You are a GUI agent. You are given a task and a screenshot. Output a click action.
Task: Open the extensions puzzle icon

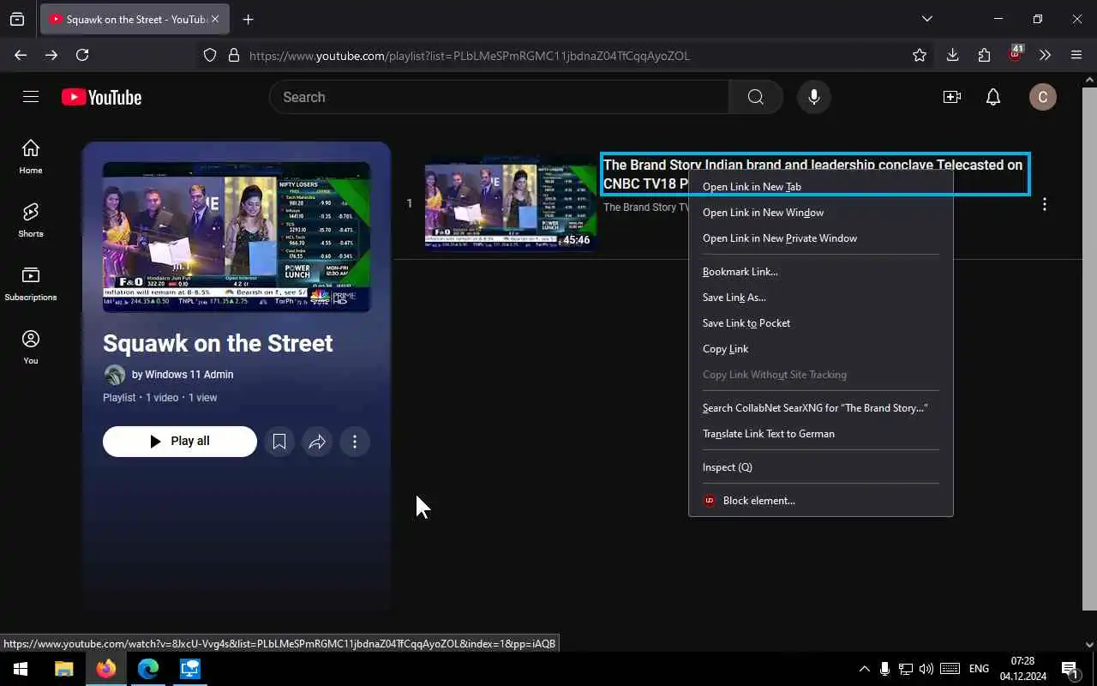(x=984, y=55)
